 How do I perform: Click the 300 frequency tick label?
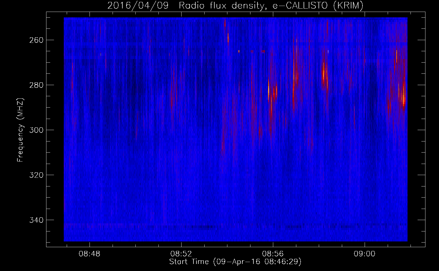click(36, 130)
